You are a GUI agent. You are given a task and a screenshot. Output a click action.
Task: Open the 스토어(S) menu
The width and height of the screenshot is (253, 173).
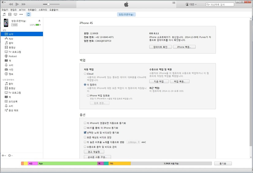(43, 10)
